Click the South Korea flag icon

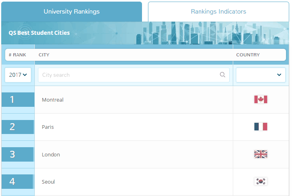[x=261, y=181]
